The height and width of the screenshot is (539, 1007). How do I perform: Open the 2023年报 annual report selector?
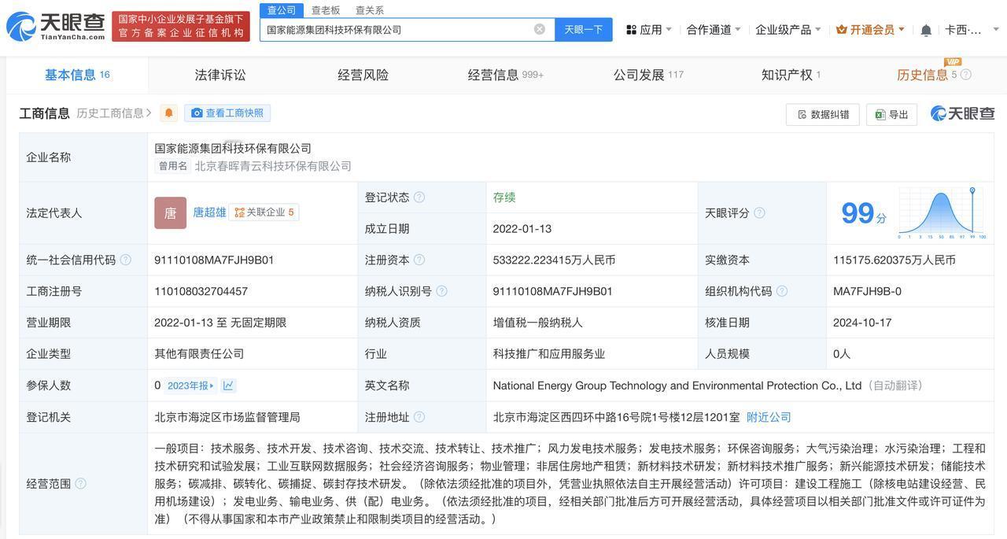point(191,386)
